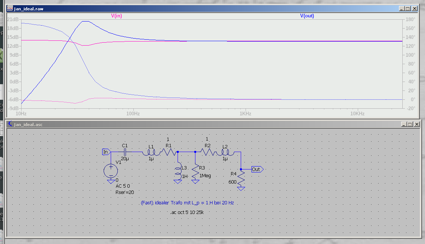The width and height of the screenshot is (425, 244).
Task: Close the Jan_ideal.raw plot window
Action: pos(415,9)
